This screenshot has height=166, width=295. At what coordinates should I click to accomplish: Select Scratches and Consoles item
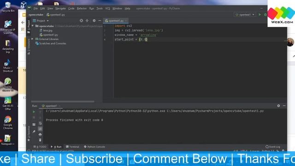tap(51, 43)
